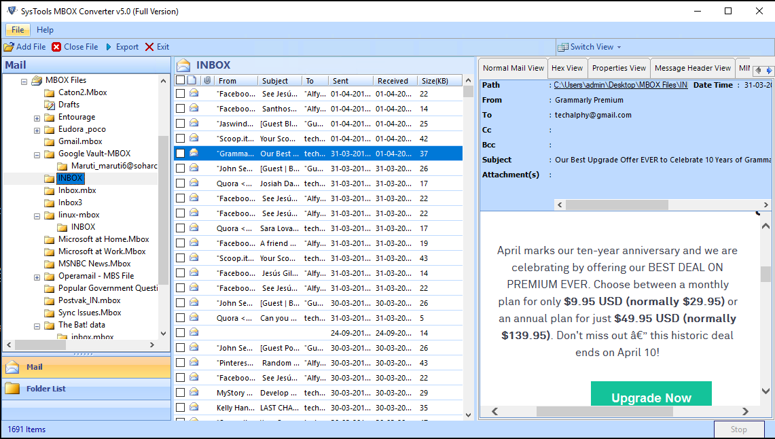Click the header panel horizontal scrollbar

pyautogui.click(x=616, y=205)
